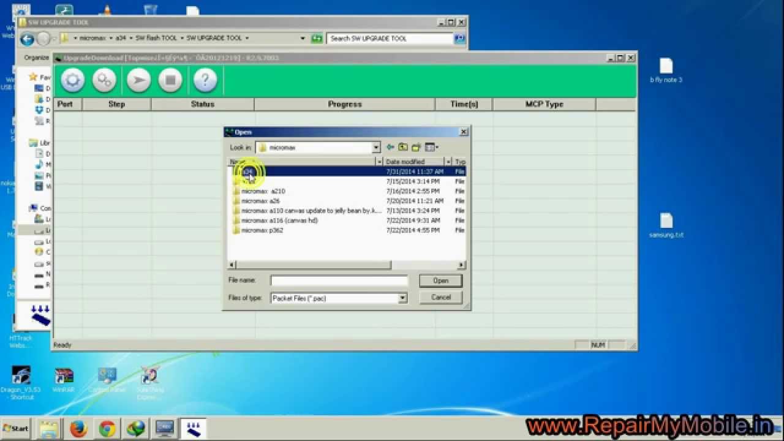The width and height of the screenshot is (784, 441).
Task: Click micromax breadcrumb in Explorer address bar
Action: (92, 38)
